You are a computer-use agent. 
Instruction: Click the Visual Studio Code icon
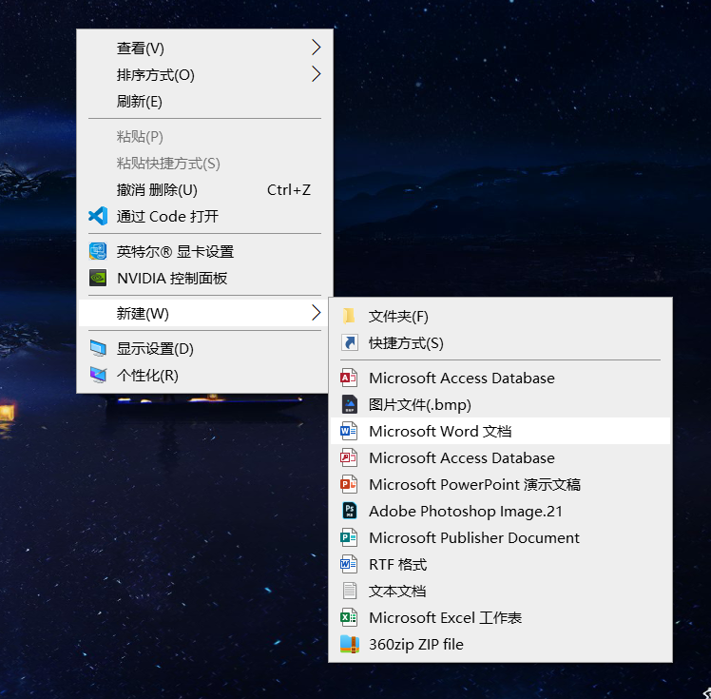(98, 216)
